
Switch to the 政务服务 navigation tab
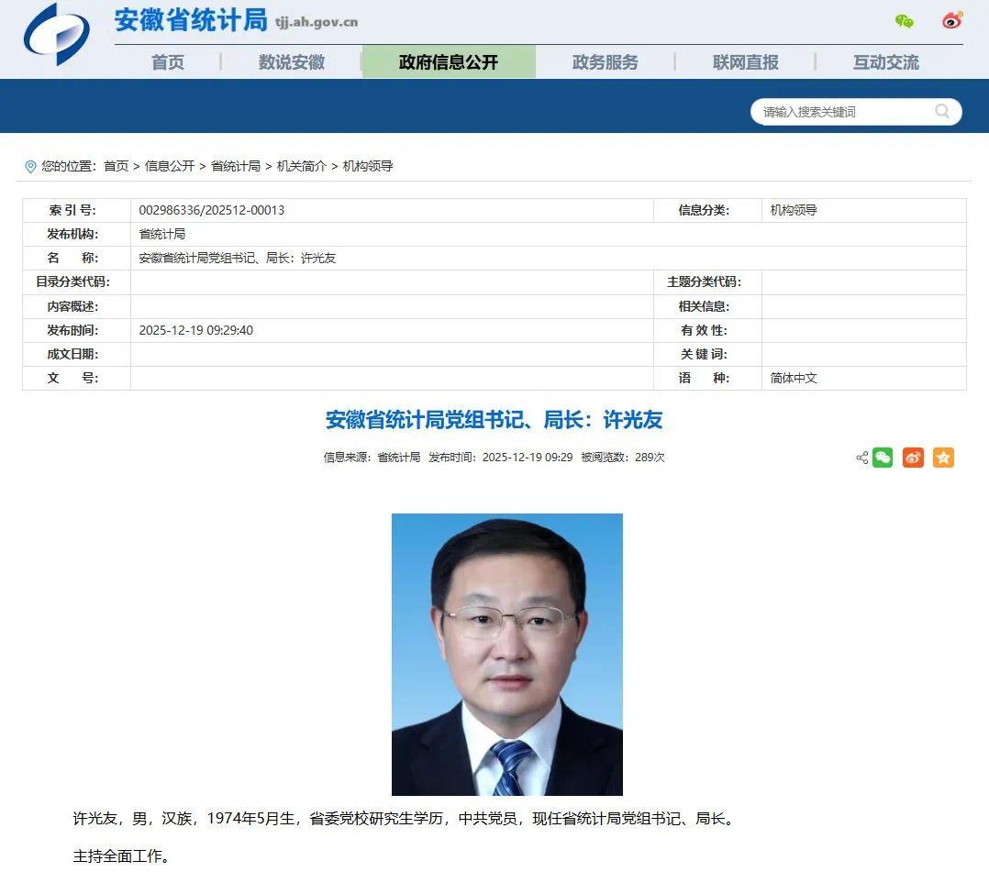pos(606,61)
